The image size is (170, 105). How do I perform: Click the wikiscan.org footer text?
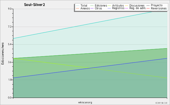85,102
